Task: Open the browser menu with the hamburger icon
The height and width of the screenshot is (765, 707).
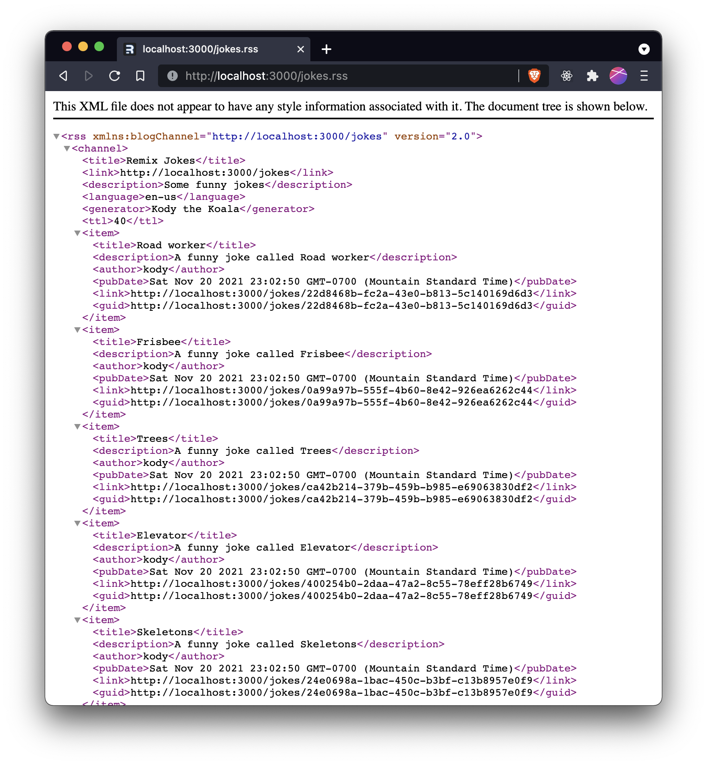Action: coord(644,76)
